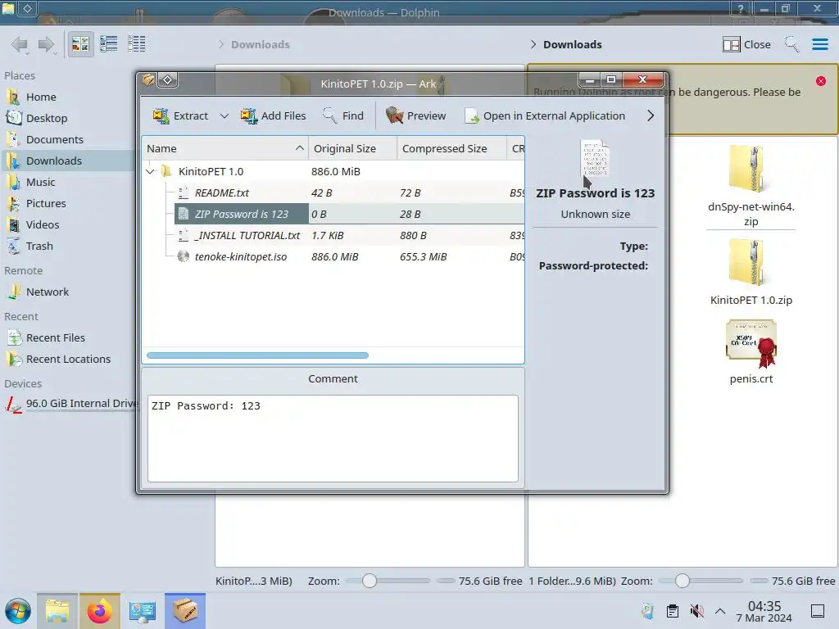Expand hidden system tray icons
This screenshot has height=629, width=839.
click(x=720, y=611)
